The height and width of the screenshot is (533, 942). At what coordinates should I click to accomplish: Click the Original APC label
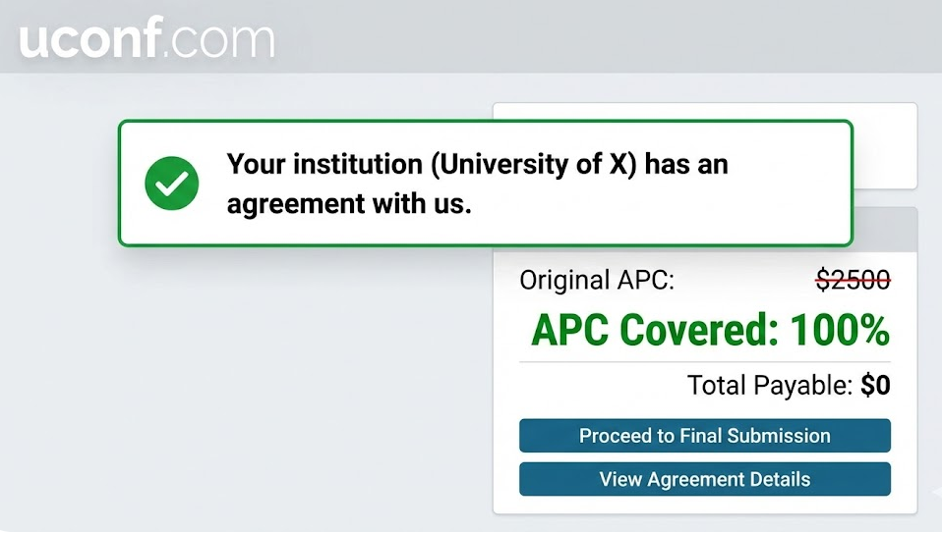point(597,281)
